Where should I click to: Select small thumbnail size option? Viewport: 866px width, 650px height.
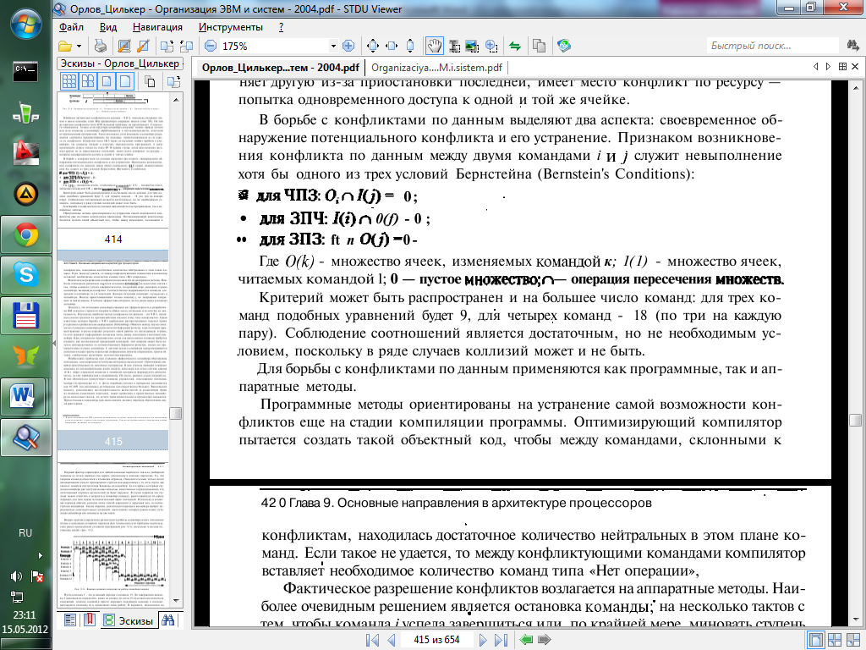pyautogui.click(x=88, y=82)
